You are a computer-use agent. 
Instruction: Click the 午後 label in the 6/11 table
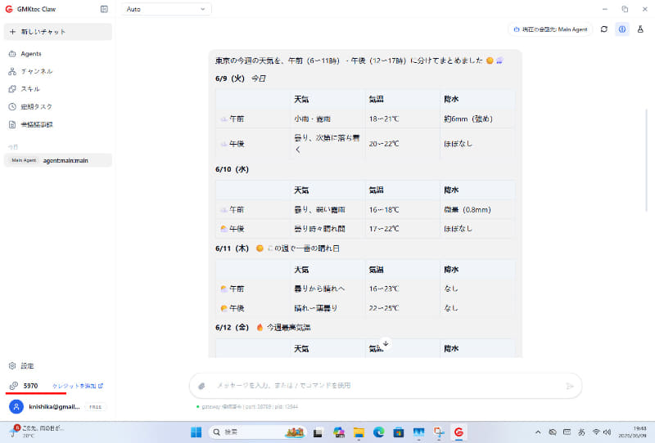[x=237, y=308]
